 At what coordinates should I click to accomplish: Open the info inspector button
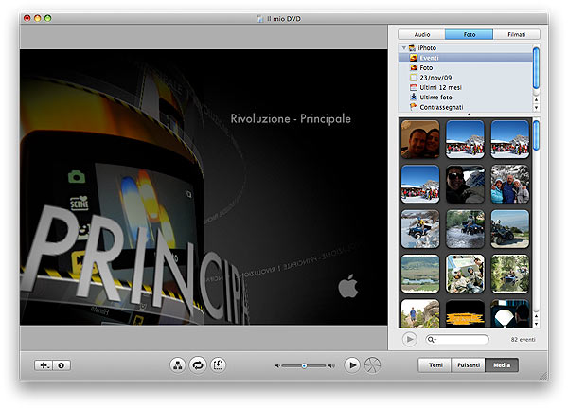pos(62,365)
